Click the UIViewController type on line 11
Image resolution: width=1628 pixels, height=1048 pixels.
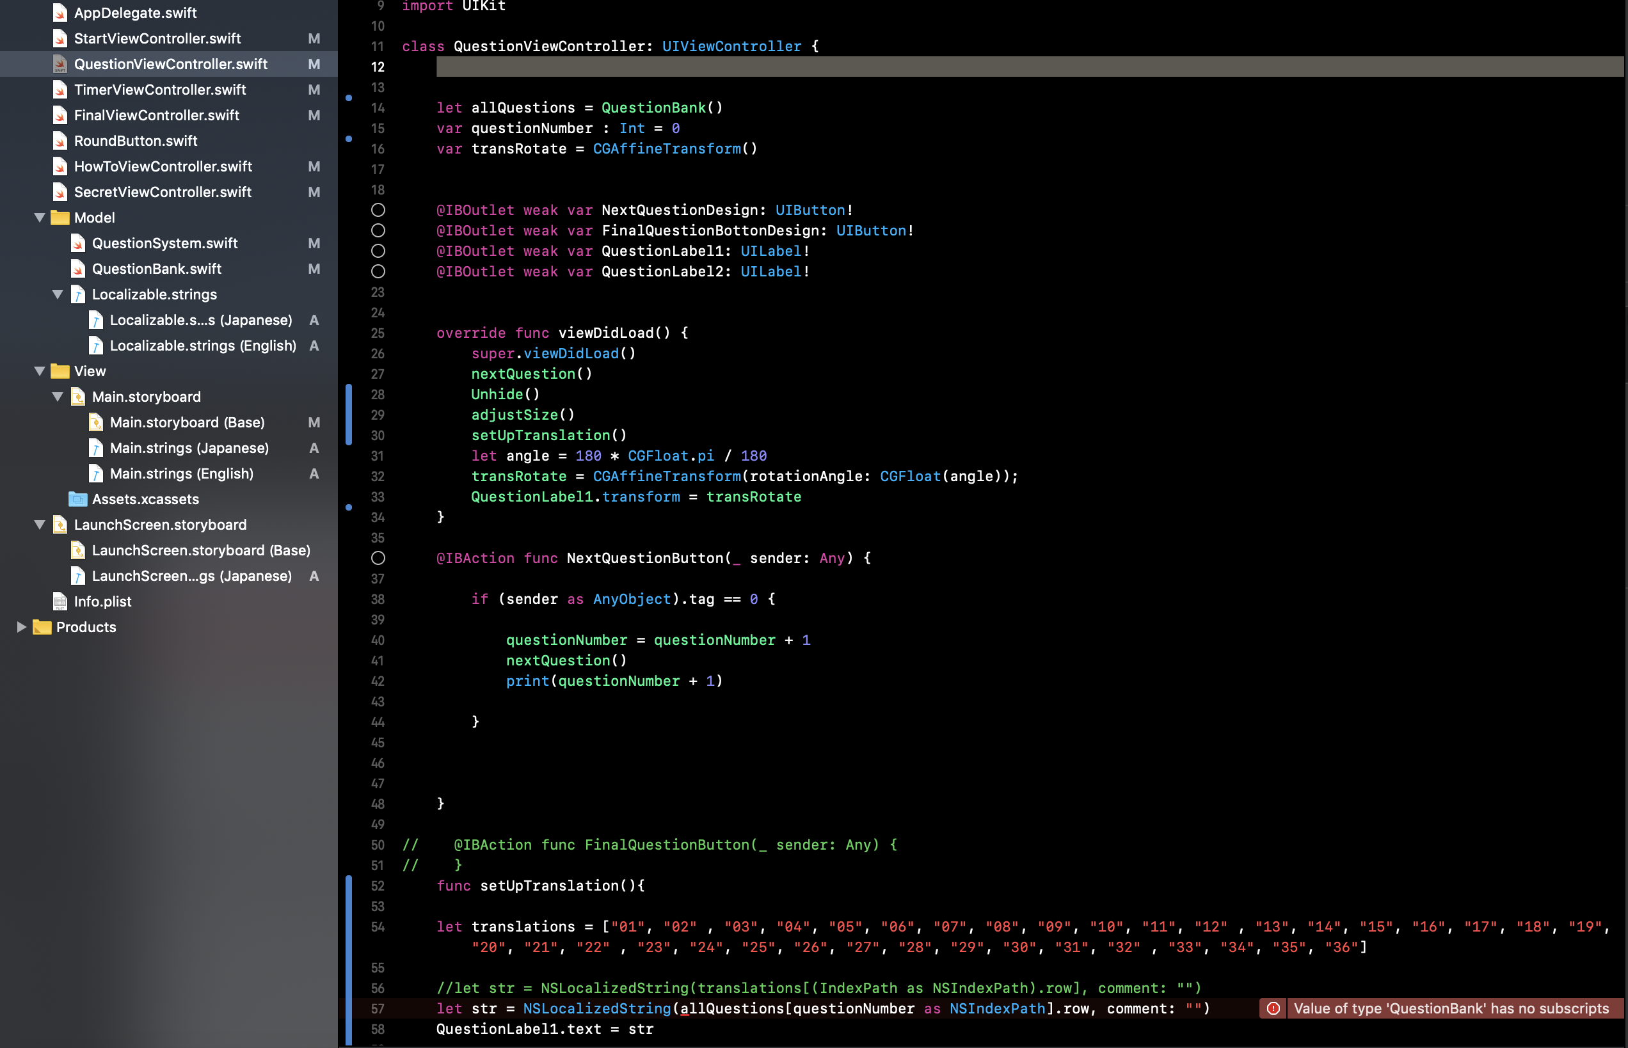(731, 46)
